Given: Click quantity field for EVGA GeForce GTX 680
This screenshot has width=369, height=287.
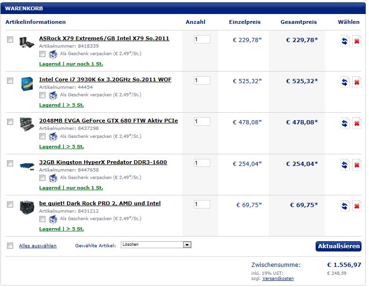Looking at the screenshot, I should click(202, 122).
